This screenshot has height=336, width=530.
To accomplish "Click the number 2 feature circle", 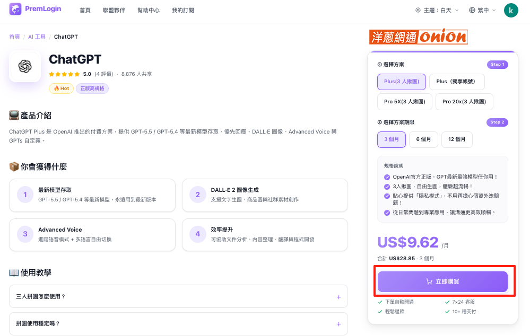I will (x=198, y=194).
